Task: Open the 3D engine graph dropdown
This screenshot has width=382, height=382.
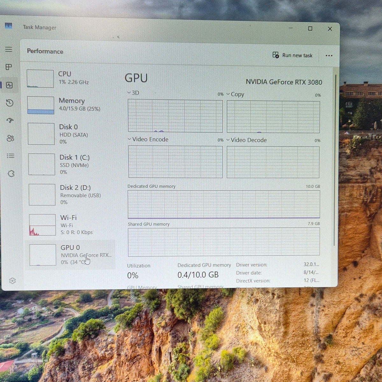Action: 133,93
